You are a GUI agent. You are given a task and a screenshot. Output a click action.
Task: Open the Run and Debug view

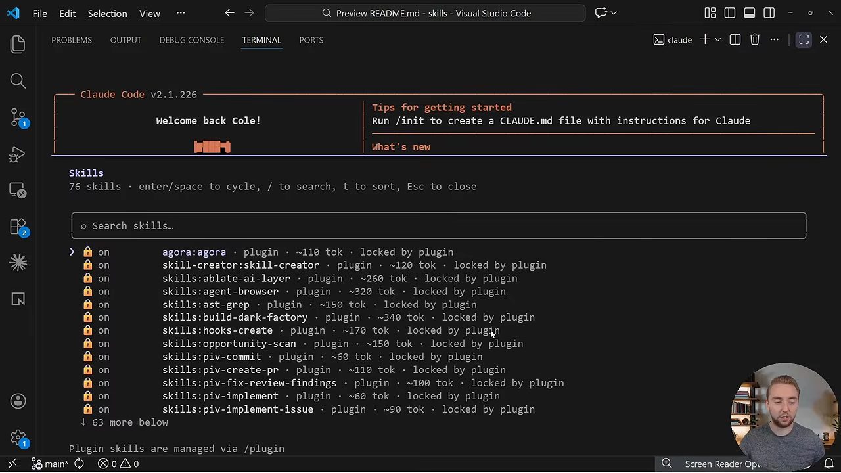18,154
